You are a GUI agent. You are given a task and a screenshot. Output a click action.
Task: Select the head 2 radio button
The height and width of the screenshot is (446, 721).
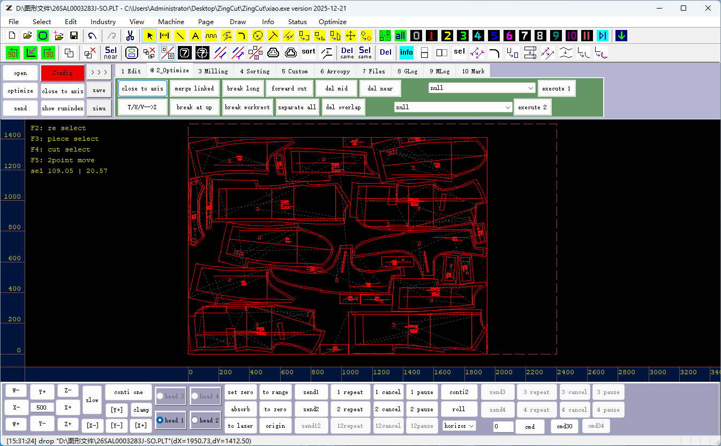click(x=206, y=420)
